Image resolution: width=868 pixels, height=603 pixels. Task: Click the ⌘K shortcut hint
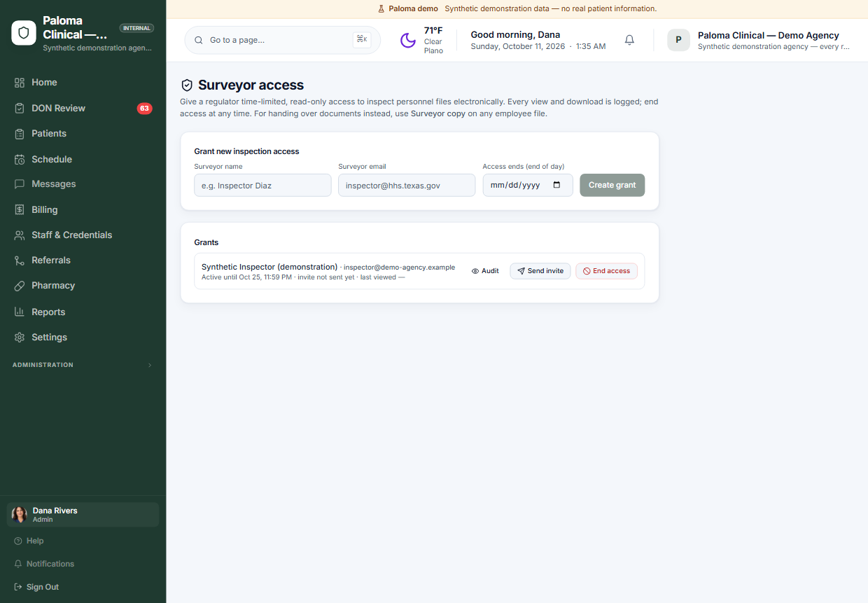tap(362, 40)
